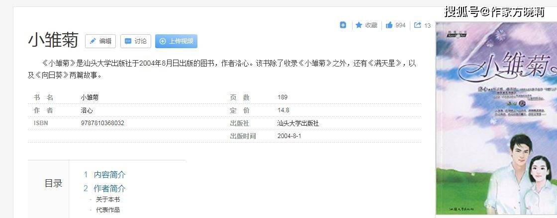The width and height of the screenshot is (557, 218).
Task: Click the 书名 value 小雏菊 in the info table
Action: pos(90,97)
